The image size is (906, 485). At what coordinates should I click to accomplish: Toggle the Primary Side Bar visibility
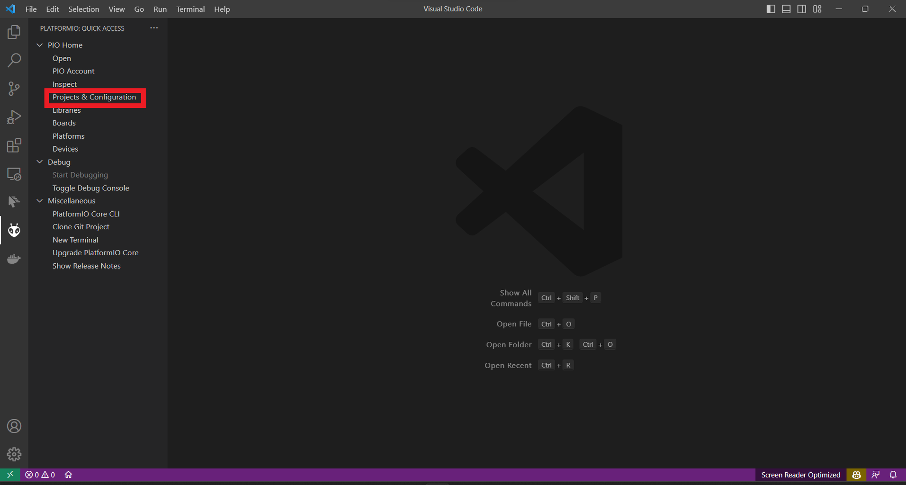[x=771, y=9]
